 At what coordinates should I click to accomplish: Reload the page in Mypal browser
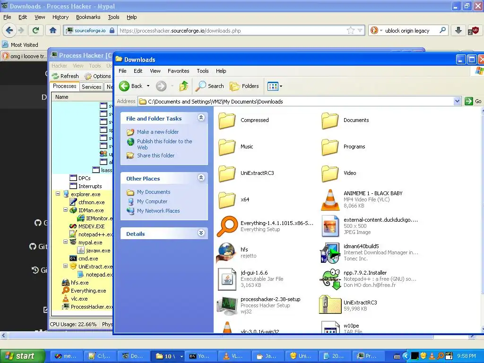pyautogui.click(x=35, y=30)
